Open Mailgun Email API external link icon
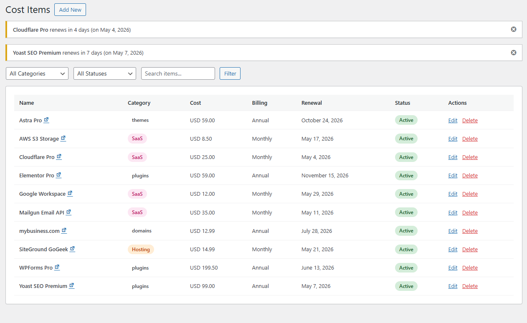Image resolution: width=527 pixels, height=323 pixels. tap(68, 212)
